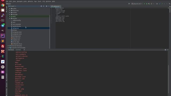171x96 pixels.
Task: Click the locate/scroll from source icon
Action: [41, 6]
